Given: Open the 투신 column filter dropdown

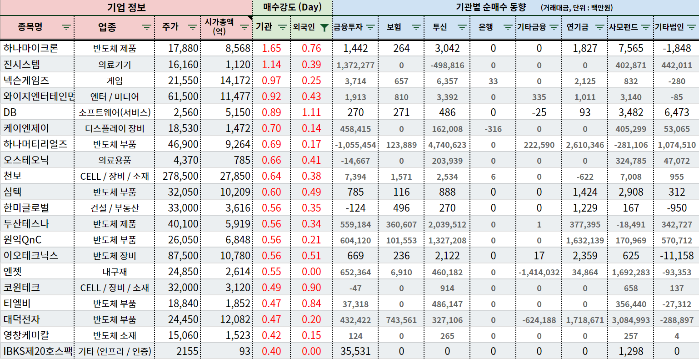Looking at the screenshot, I should [462, 27].
